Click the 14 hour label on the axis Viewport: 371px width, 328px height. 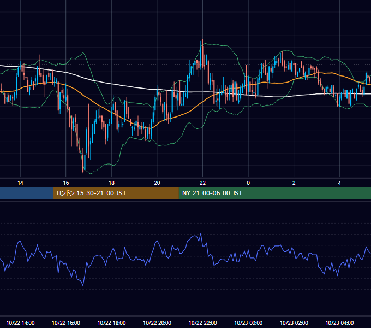click(x=20, y=183)
